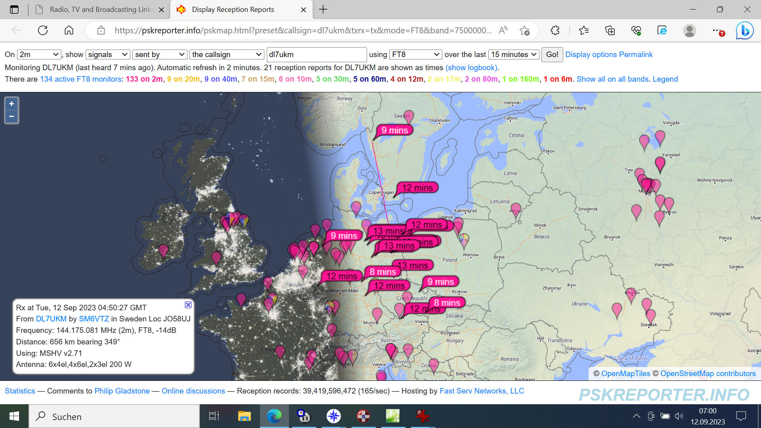Viewport: 761px width, 428px height.
Task: Open File Explorer from the taskbar
Action: (244, 416)
